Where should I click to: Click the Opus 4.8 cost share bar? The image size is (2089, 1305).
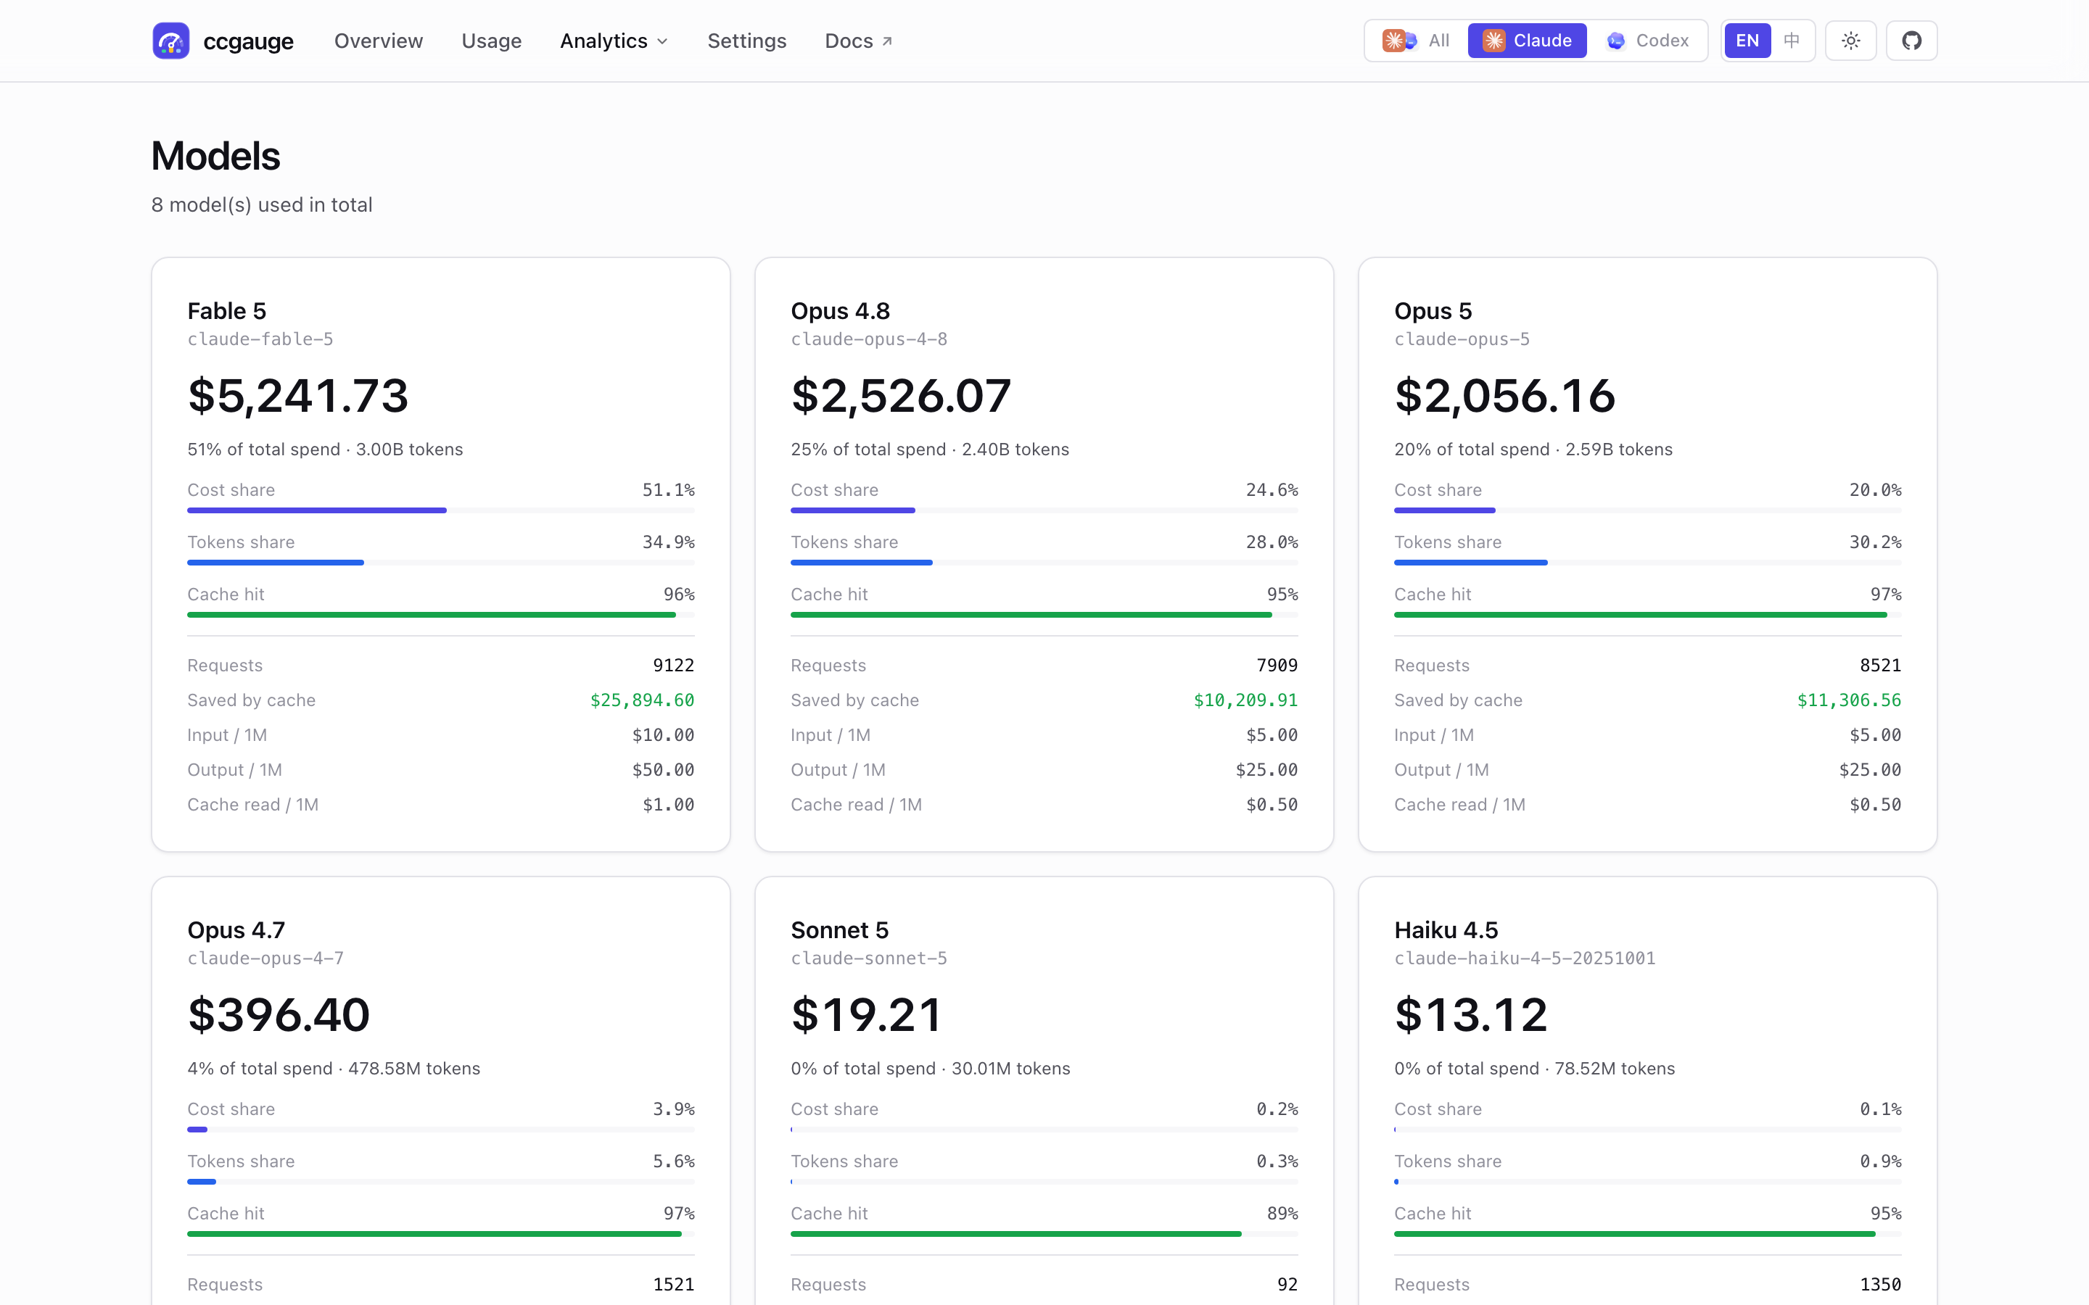[x=1044, y=510]
